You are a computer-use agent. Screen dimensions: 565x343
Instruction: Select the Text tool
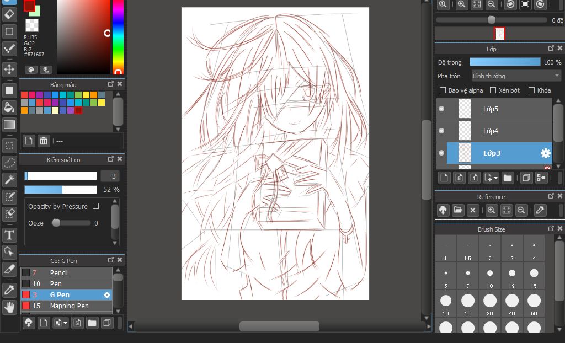tap(9, 235)
